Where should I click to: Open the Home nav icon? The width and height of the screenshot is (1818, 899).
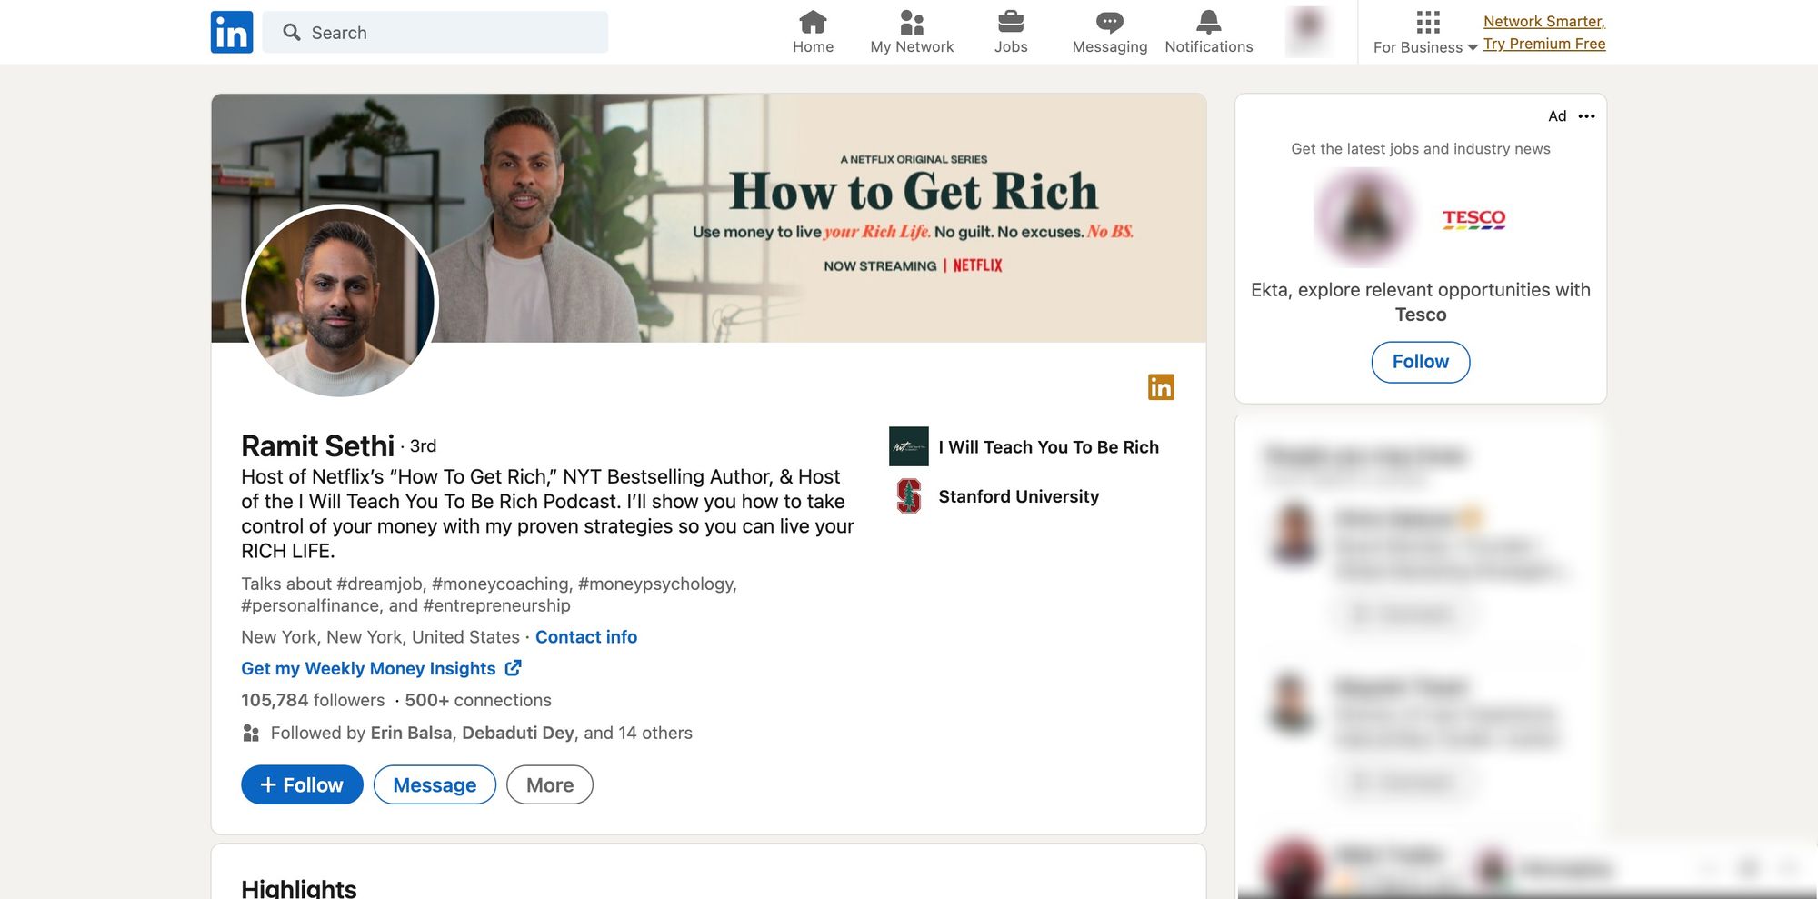[813, 21]
